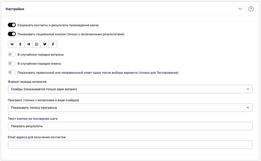
Task: Click the Twitter social button
Action: [x=45, y=44]
